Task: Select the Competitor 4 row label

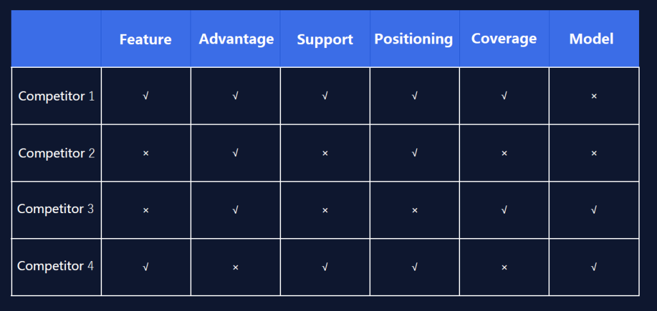Action: coord(56,266)
